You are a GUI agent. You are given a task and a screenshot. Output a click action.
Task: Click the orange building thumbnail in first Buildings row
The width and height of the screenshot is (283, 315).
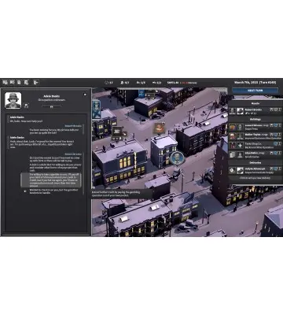point(233,127)
